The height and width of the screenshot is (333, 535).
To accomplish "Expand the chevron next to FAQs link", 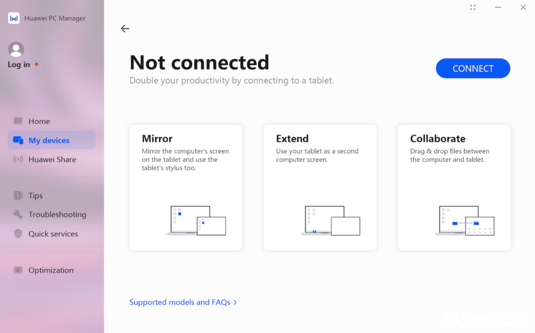I will tap(235, 302).
